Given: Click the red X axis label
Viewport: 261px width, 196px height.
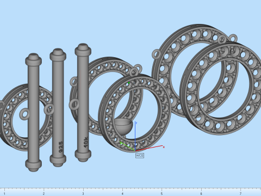Looking at the screenshot, I should (x=164, y=147).
